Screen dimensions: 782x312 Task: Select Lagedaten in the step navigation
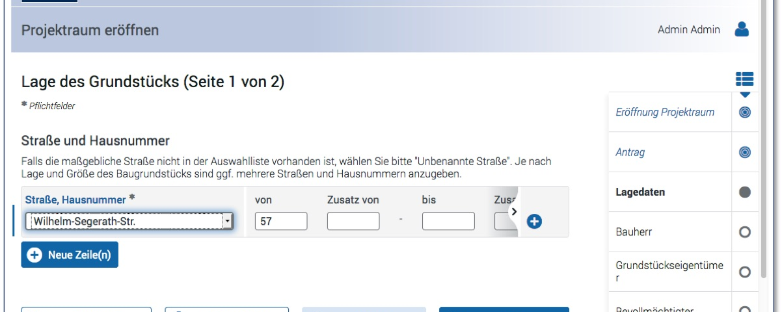[x=640, y=192]
